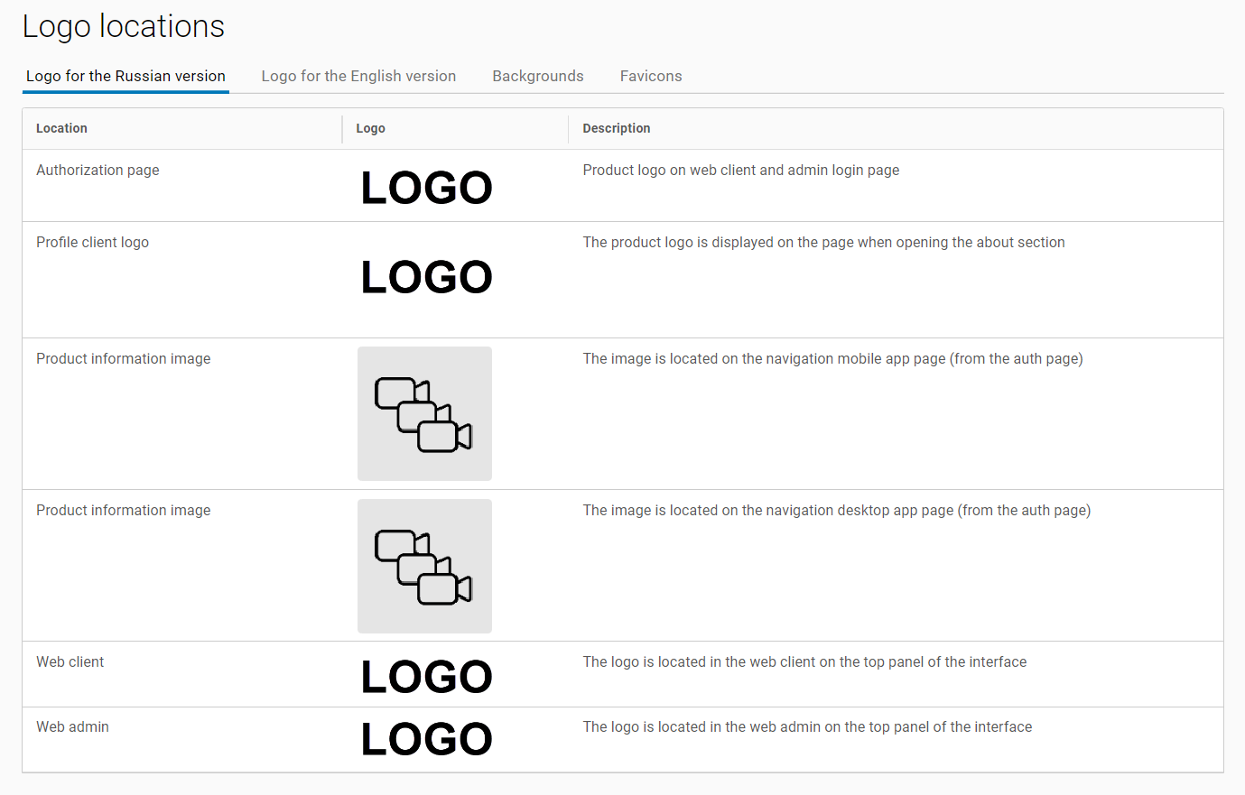Click the Description column header
This screenshot has width=1245, height=795.
click(616, 128)
